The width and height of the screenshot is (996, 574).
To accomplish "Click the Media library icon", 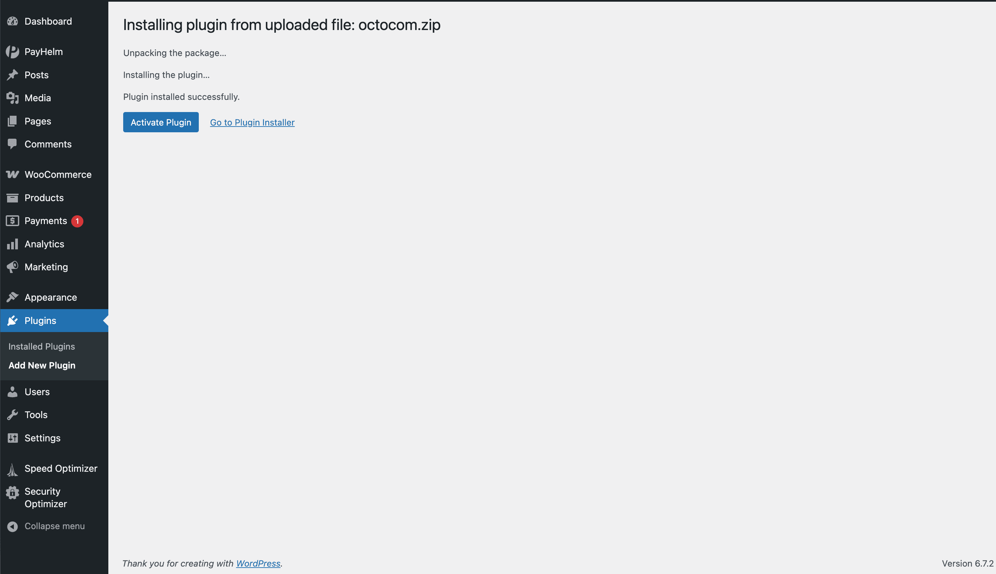I will coord(12,98).
